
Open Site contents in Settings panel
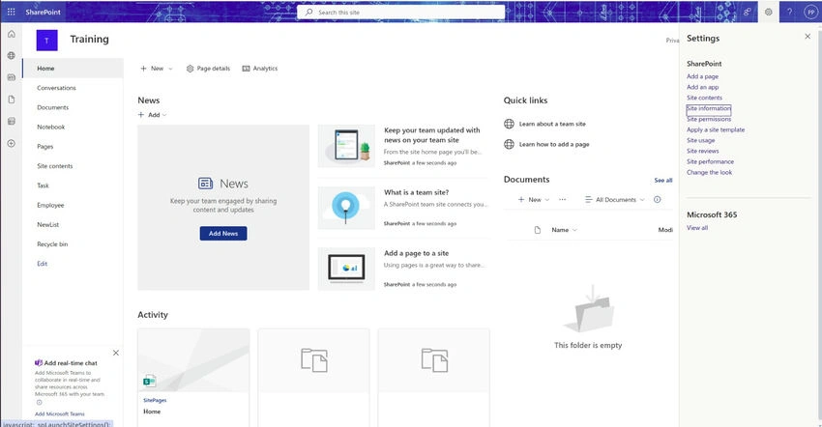point(705,98)
